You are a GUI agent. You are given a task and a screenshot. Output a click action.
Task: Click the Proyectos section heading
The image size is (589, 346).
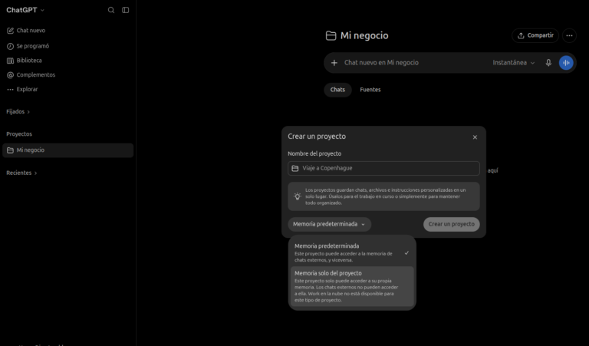coord(19,134)
